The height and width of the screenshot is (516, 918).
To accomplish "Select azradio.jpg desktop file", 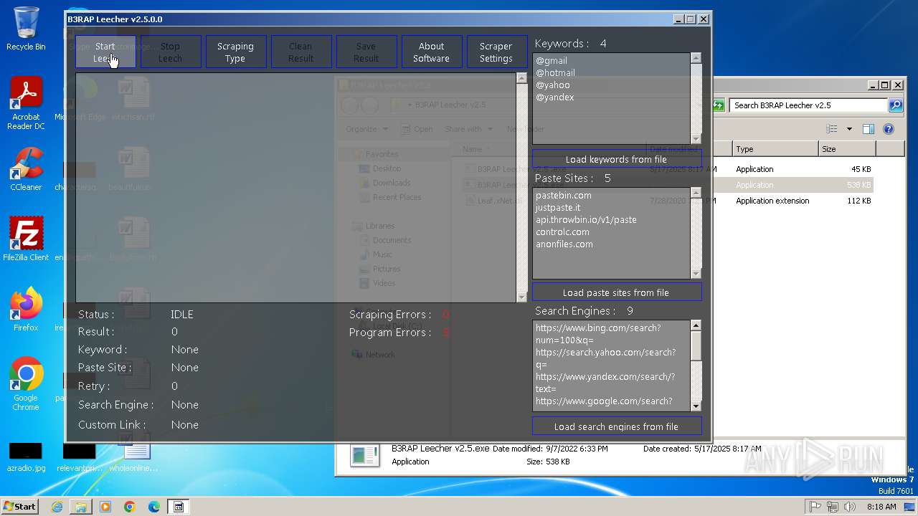I will tap(26, 458).
